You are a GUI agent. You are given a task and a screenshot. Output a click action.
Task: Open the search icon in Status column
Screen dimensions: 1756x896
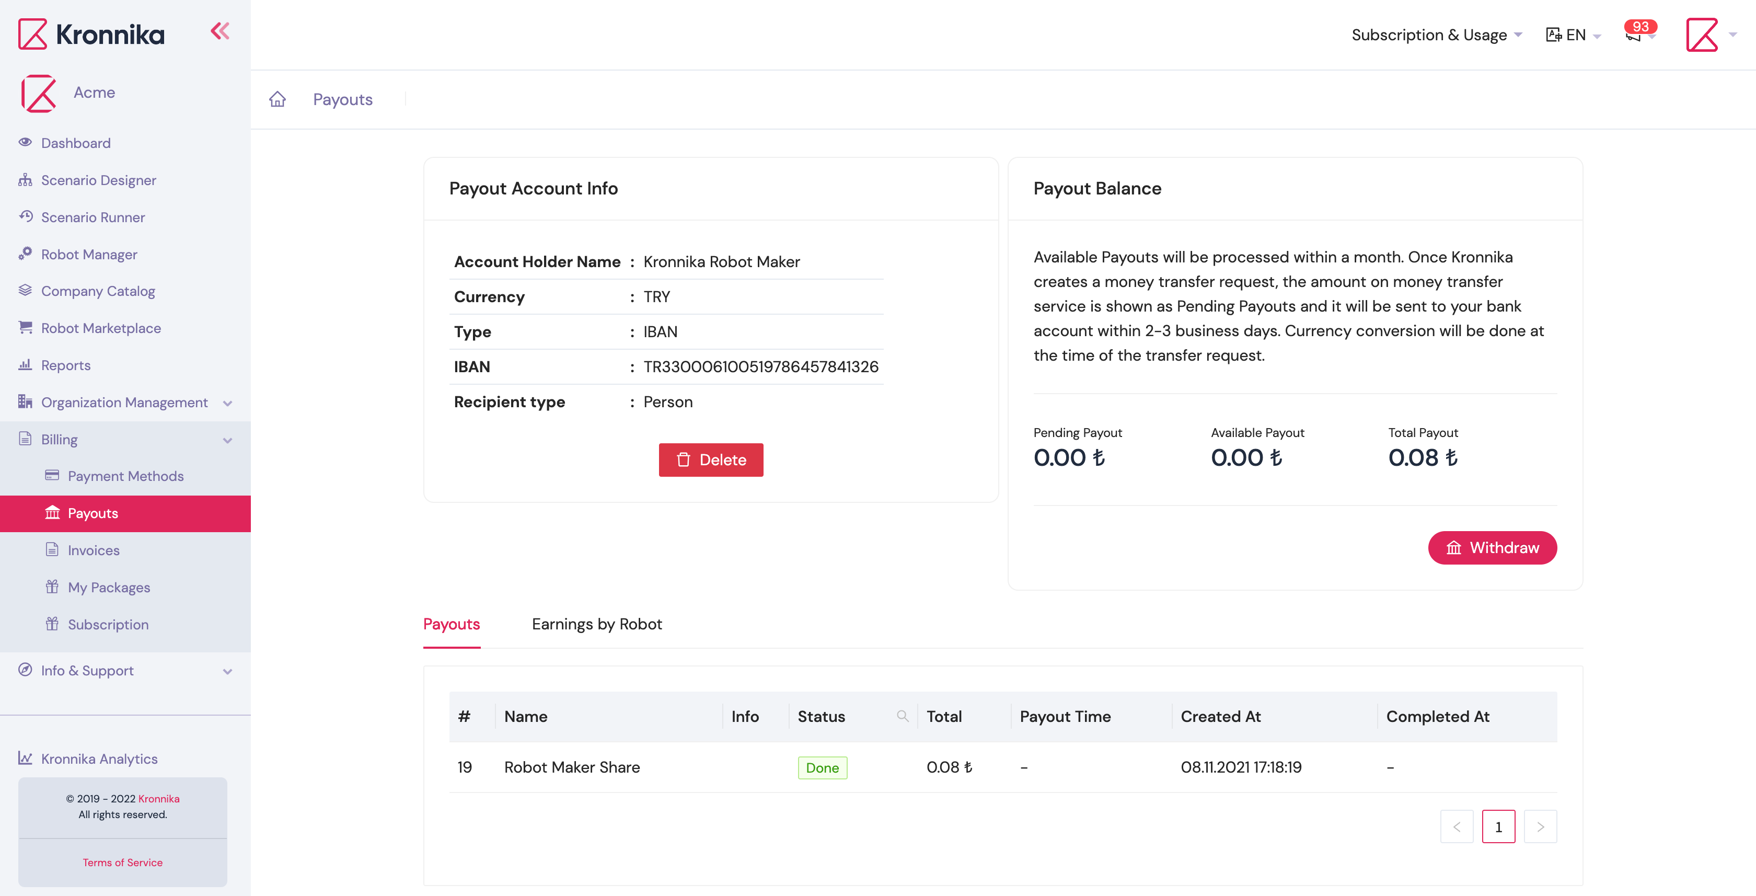pyautogui.click(x=902, y=716)
